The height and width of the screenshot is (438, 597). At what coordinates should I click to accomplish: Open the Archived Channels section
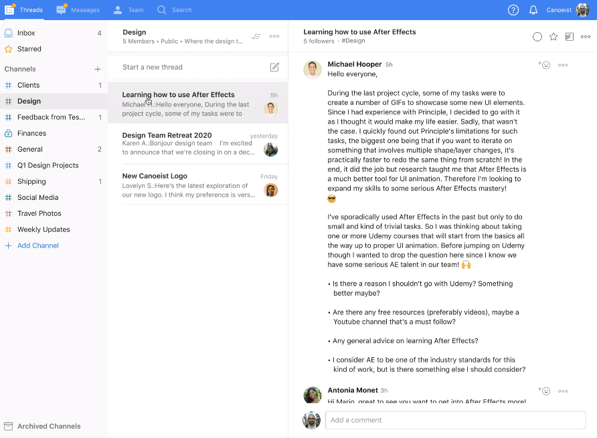[48, 426]
